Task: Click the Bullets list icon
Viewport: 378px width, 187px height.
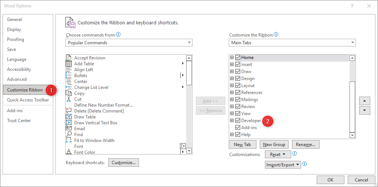Action: tap(69, 76)
